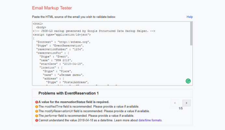Click the reservationNumber line in the markup
225x130 pixels.
pos(60,49)
